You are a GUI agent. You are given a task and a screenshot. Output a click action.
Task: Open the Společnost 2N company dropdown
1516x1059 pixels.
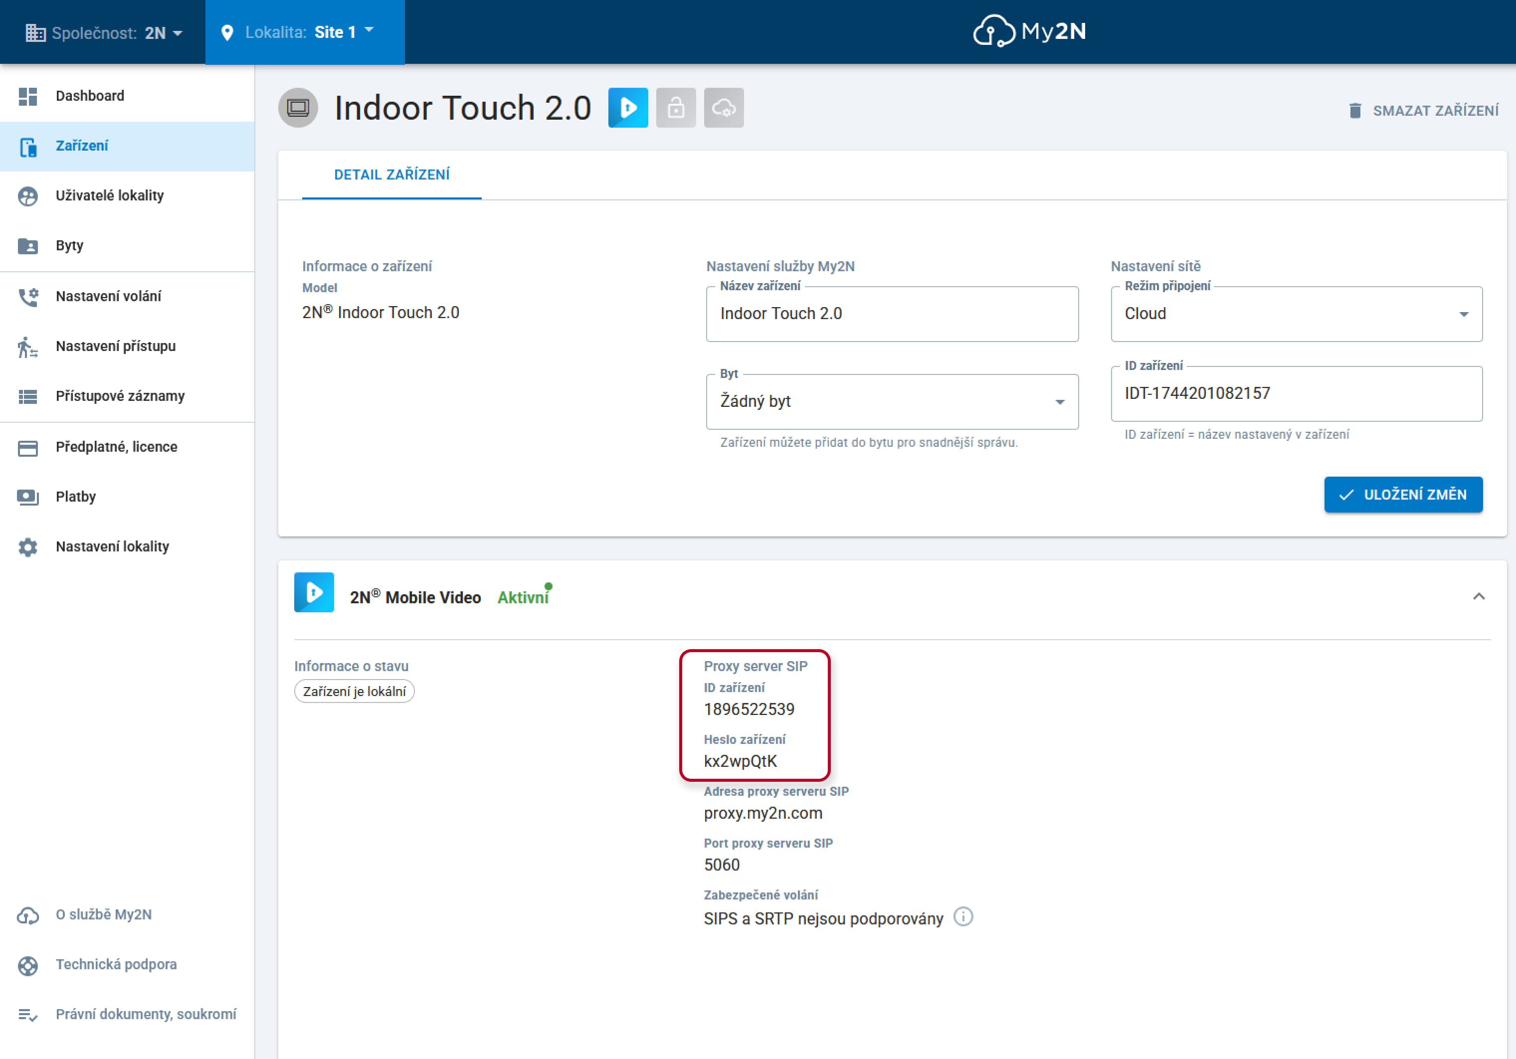coord(103,32)
